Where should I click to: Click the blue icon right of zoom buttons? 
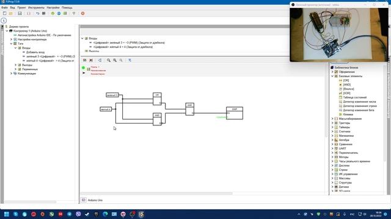(130, 60)
